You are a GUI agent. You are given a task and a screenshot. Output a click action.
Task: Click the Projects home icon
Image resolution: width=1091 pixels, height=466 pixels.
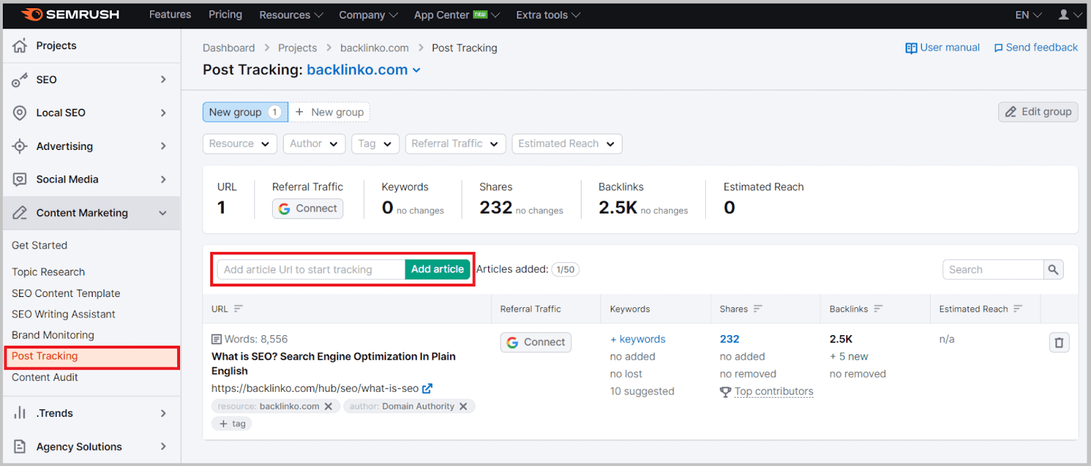click(x=20, y=46)
